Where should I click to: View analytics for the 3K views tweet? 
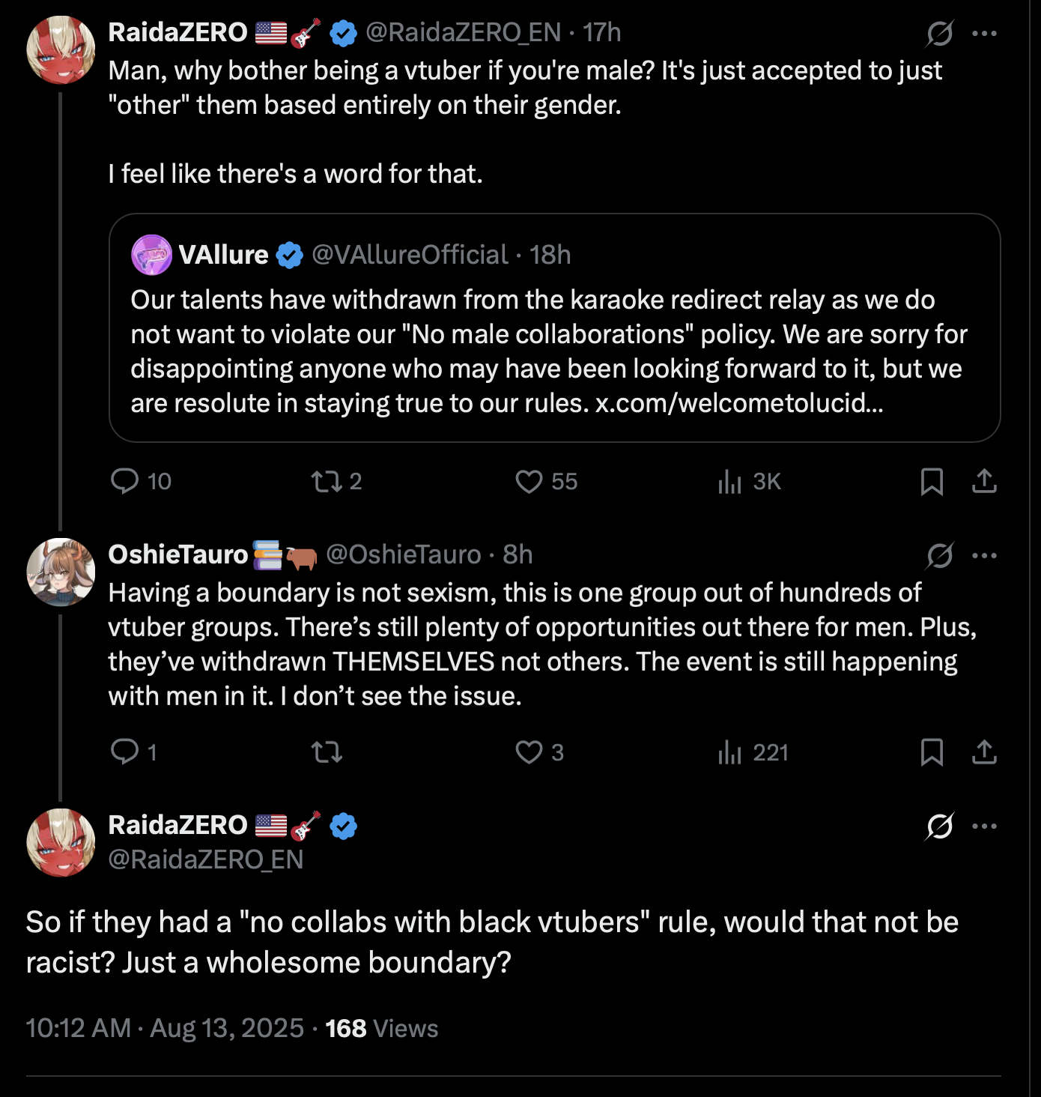coord(729,481)
